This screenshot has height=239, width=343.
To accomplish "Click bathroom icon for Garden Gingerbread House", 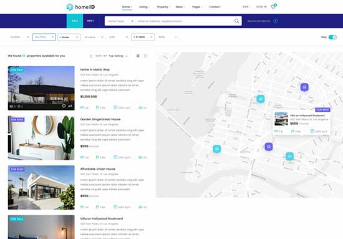I will (97, 157).
